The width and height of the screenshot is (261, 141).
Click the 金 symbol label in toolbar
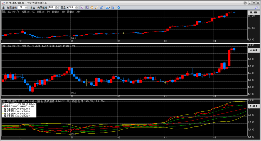click(x=3, y=7)
